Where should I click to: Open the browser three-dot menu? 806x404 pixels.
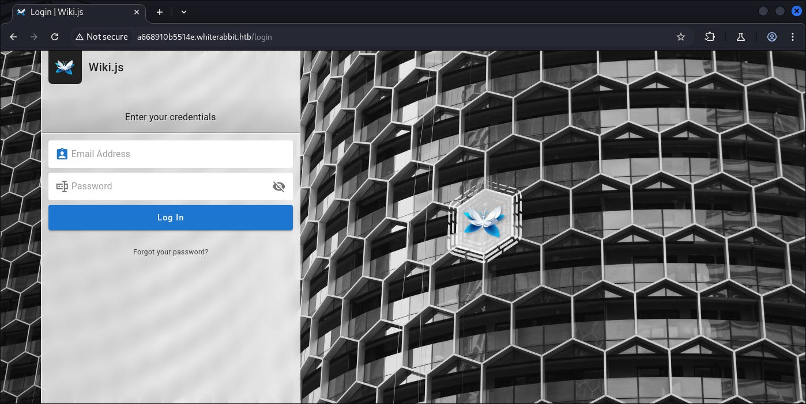[x=793, y=37]
